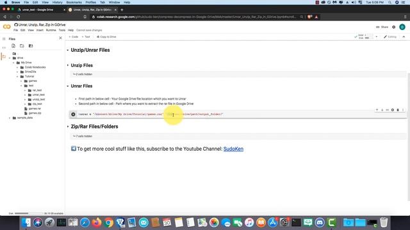This screenshot has width=410, height=230.
Task: Open the cell settings gear icon
Action: (393, 110)
